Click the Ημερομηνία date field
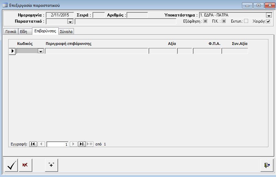 pyautogui.click(x=59, y=15)
